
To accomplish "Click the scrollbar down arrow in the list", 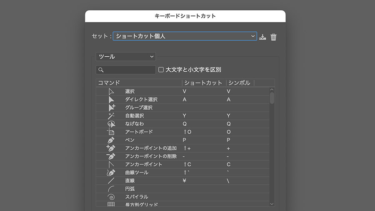I will [272, 203].
